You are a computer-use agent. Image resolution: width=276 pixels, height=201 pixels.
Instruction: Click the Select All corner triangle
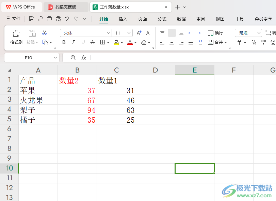pos(10,70)
